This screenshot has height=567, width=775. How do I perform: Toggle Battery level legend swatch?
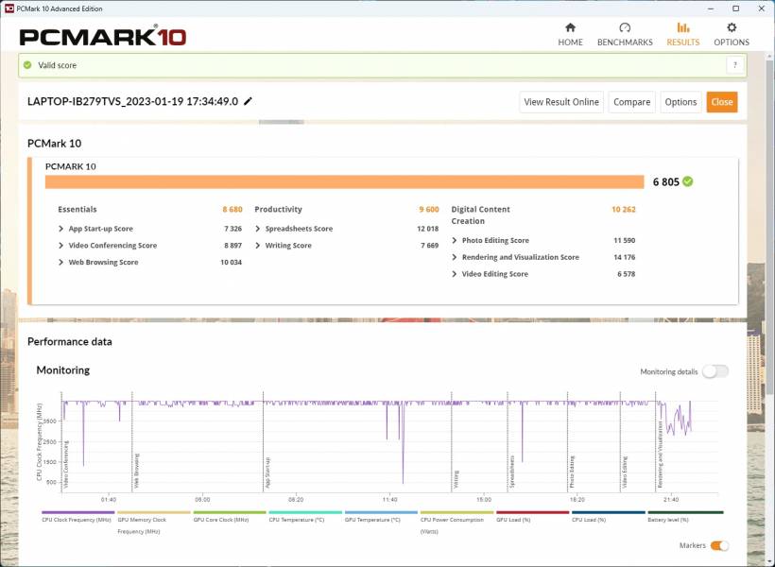pyautogui.click(x=685, y=512)
